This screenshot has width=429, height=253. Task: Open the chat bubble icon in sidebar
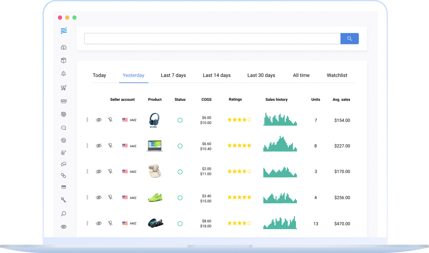coord(63,128)
